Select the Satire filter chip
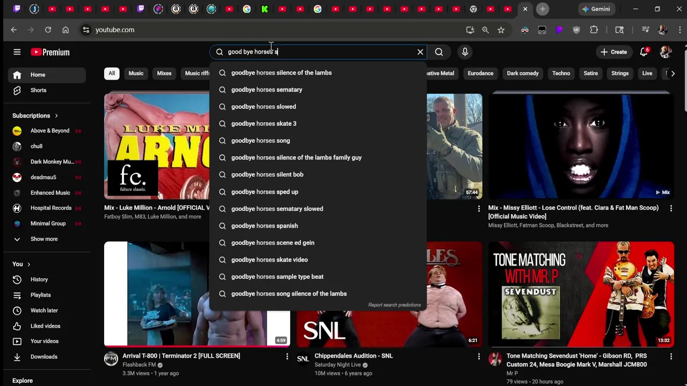This screenshot has height=386, width=687. 590,73
